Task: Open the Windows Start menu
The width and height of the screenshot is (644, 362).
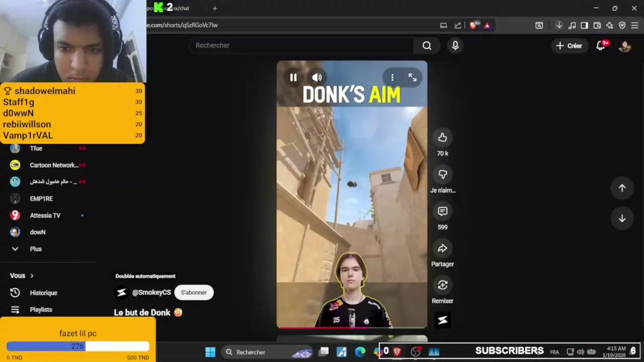Action: pos(210,352)
